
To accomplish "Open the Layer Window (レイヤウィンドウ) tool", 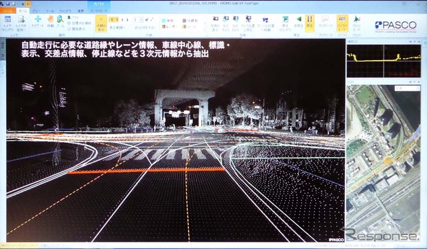I will (x=7, y=23).
